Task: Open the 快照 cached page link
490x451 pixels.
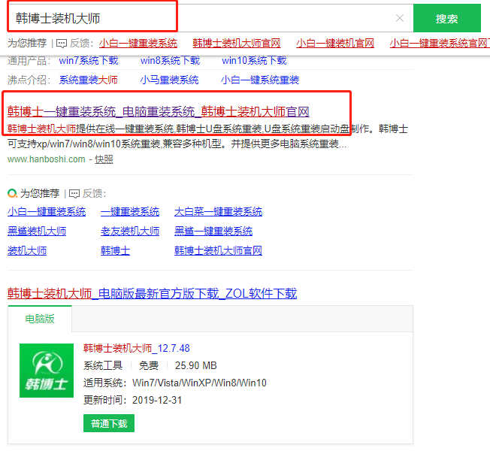Action: (104, 159)
